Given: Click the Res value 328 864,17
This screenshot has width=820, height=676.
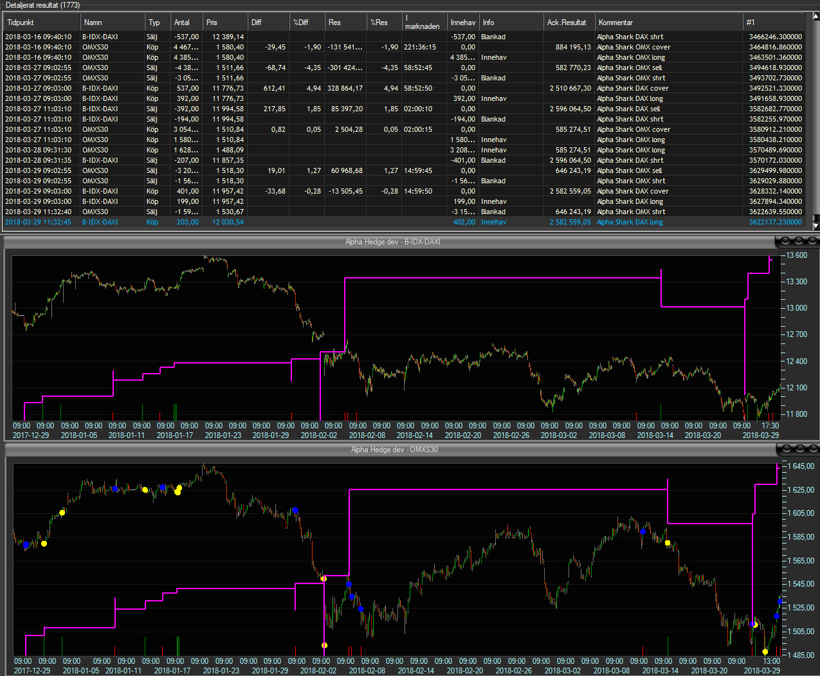Looking at the screenshot, I should click(x=345, y=88).
